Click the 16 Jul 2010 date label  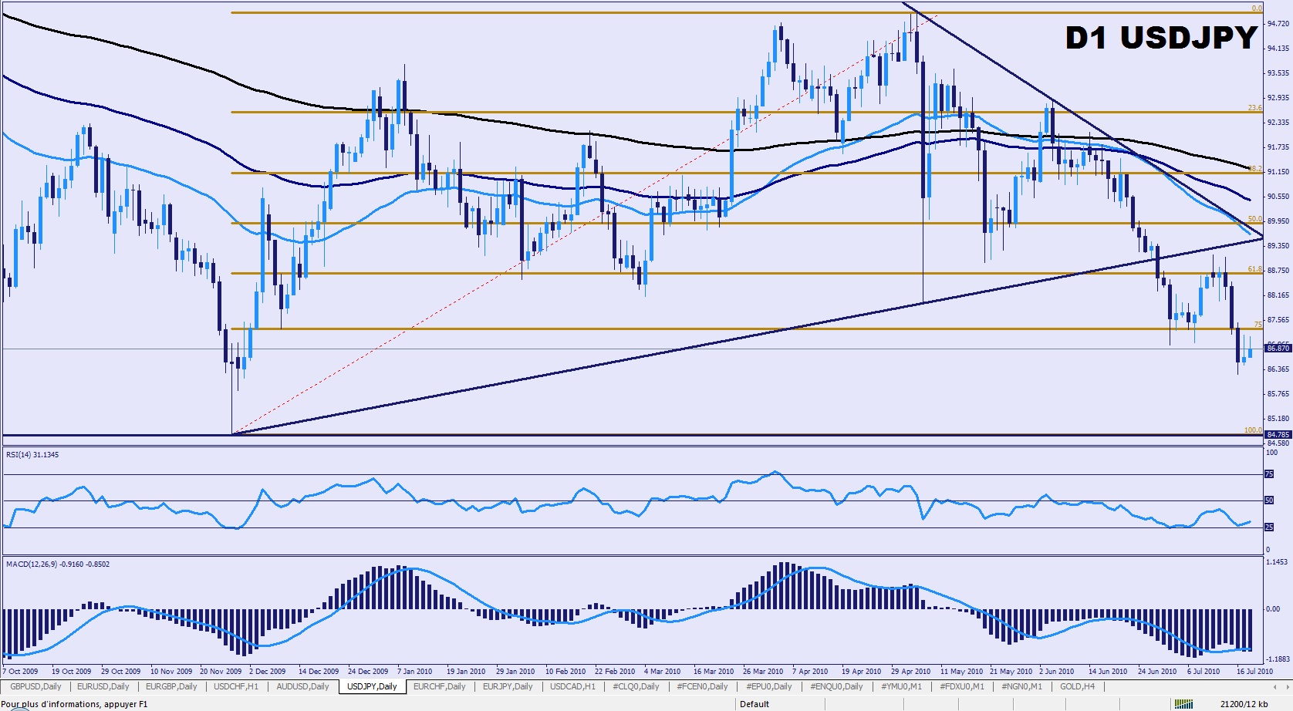(x=1255, y=671)
